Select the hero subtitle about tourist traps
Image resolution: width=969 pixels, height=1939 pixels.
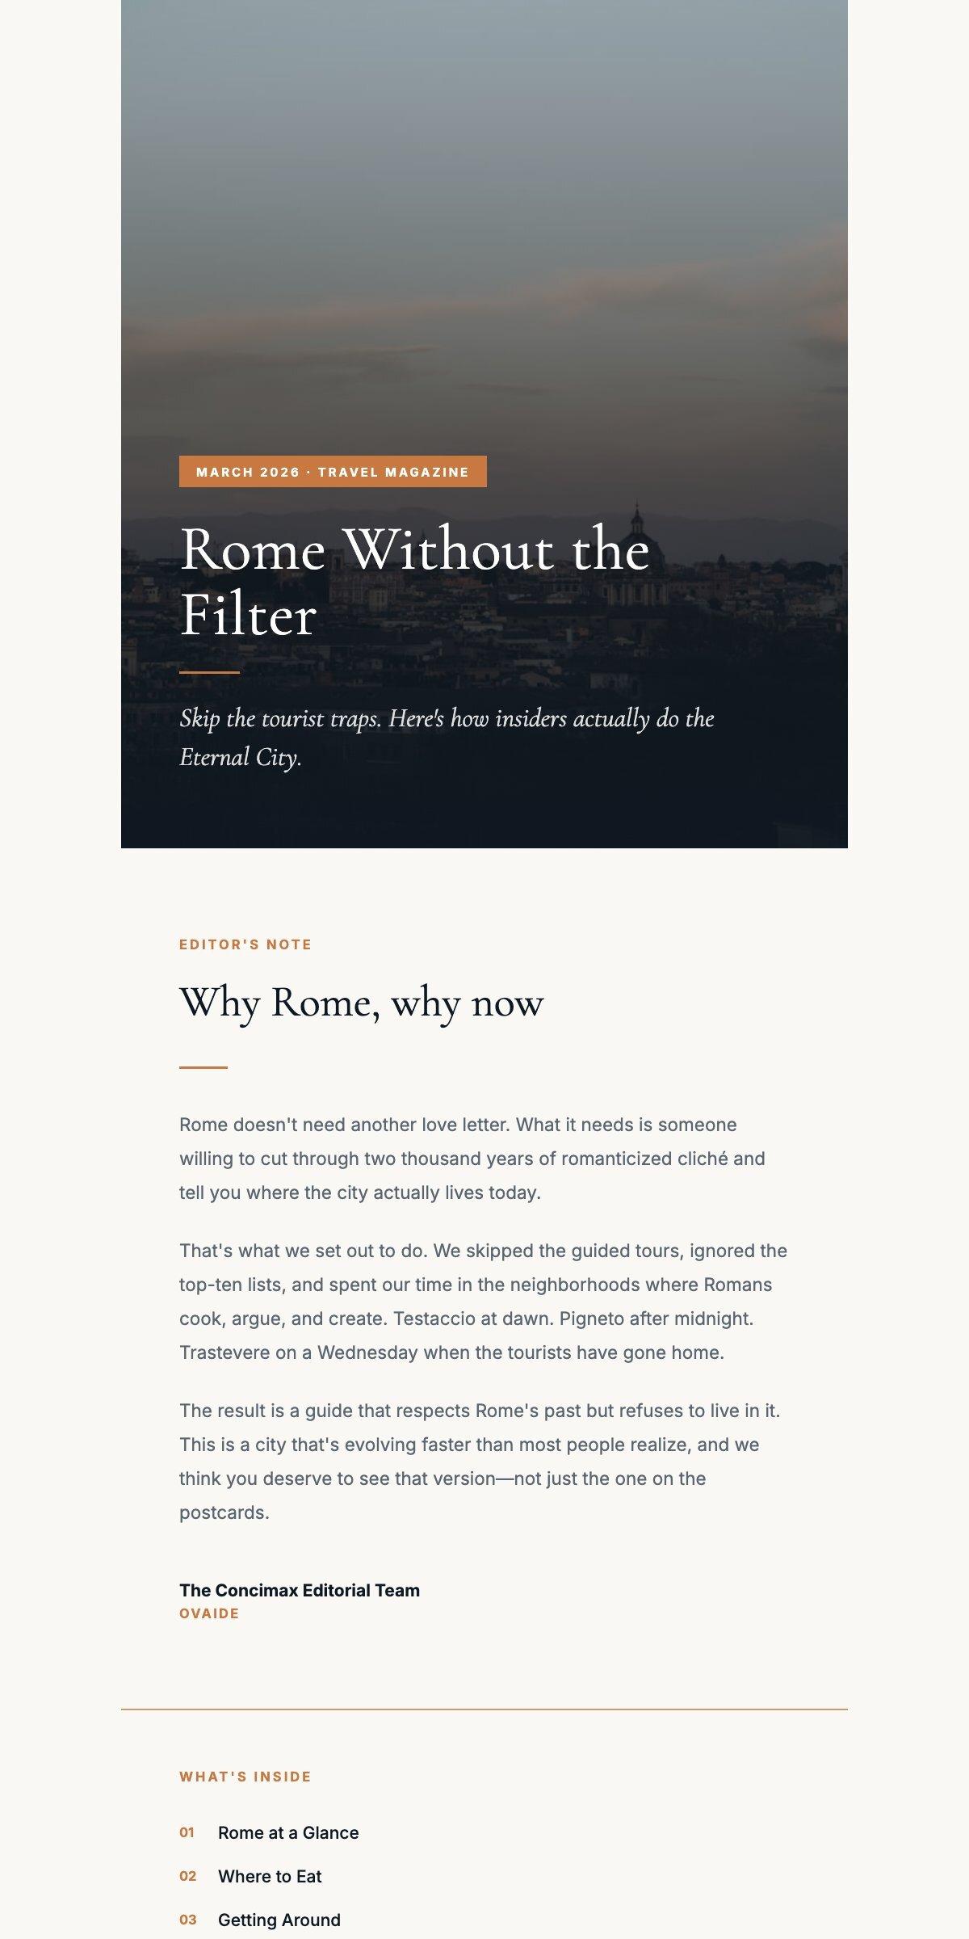tap(447, 738)
